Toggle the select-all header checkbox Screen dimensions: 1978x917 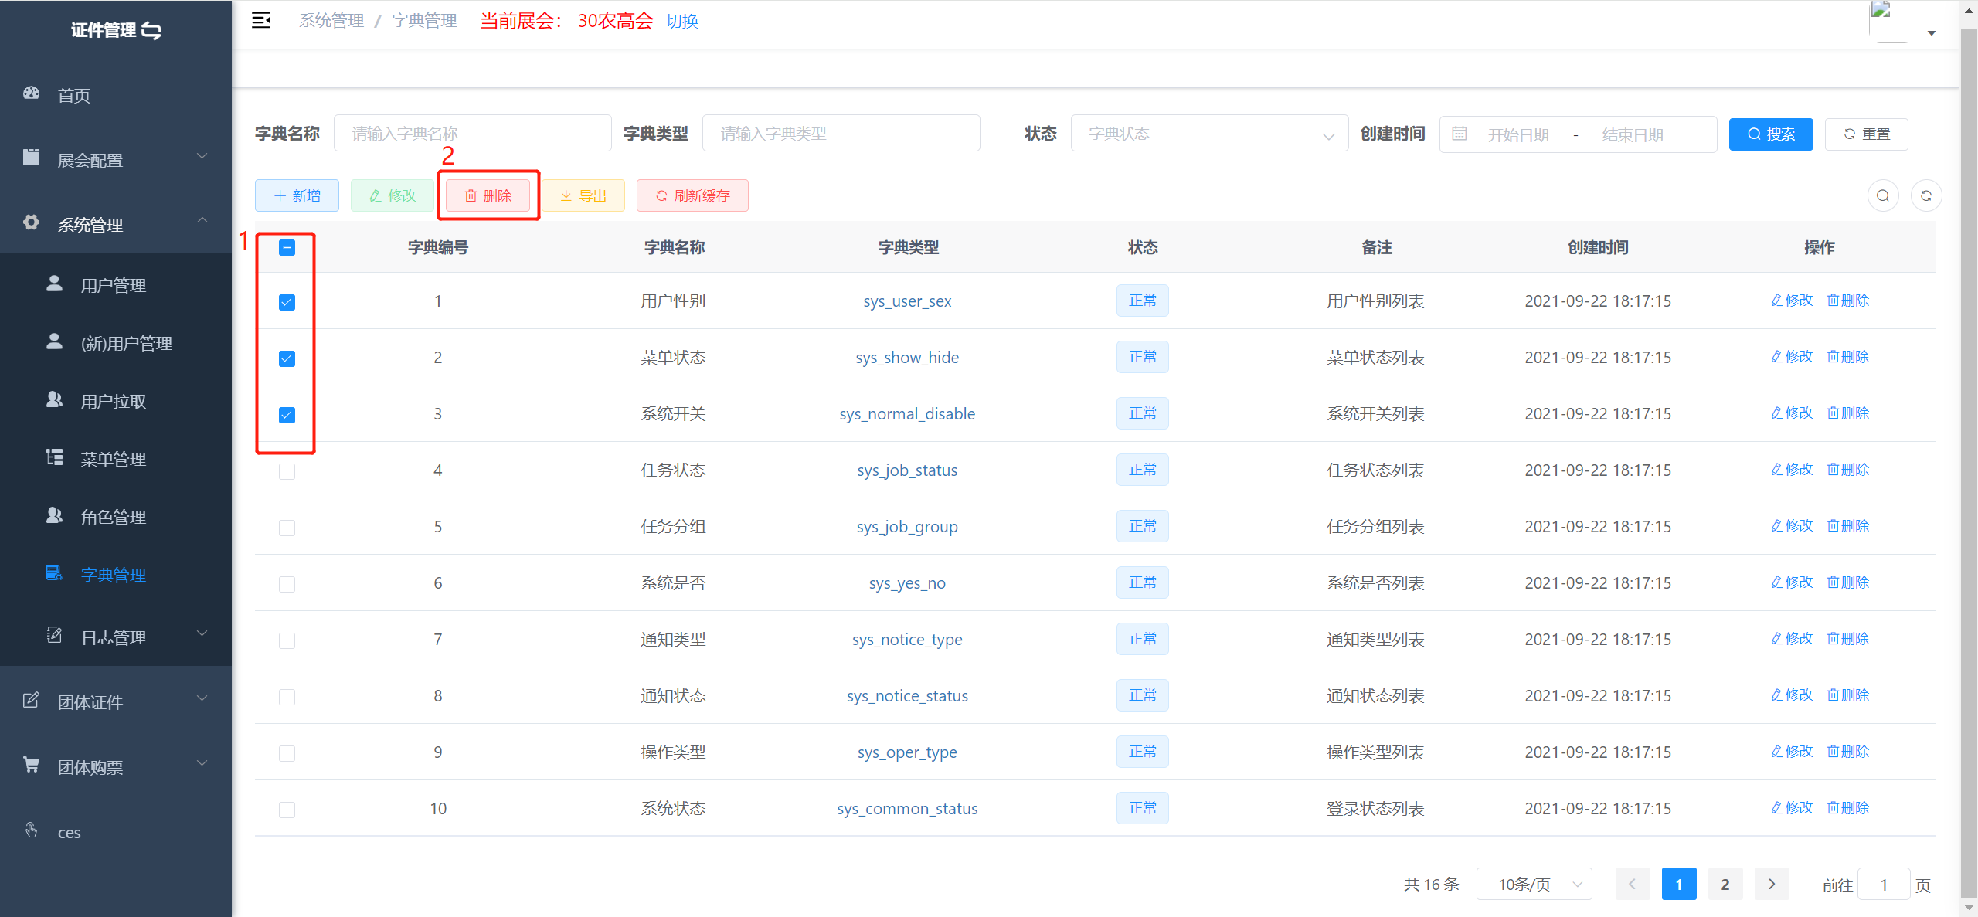pyautogui.click(x=287, y=247)
